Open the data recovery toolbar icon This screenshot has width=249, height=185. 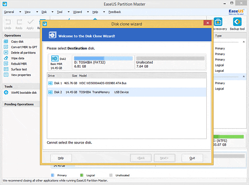(x=218, y=22)
